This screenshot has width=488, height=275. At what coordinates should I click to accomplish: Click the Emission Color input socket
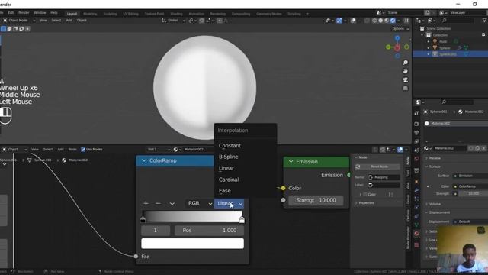pos(283,189)
